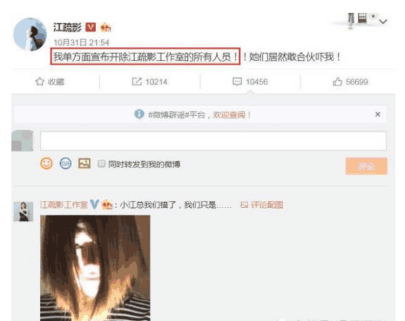Open the comments icon showing 10456

coord(237,82)
